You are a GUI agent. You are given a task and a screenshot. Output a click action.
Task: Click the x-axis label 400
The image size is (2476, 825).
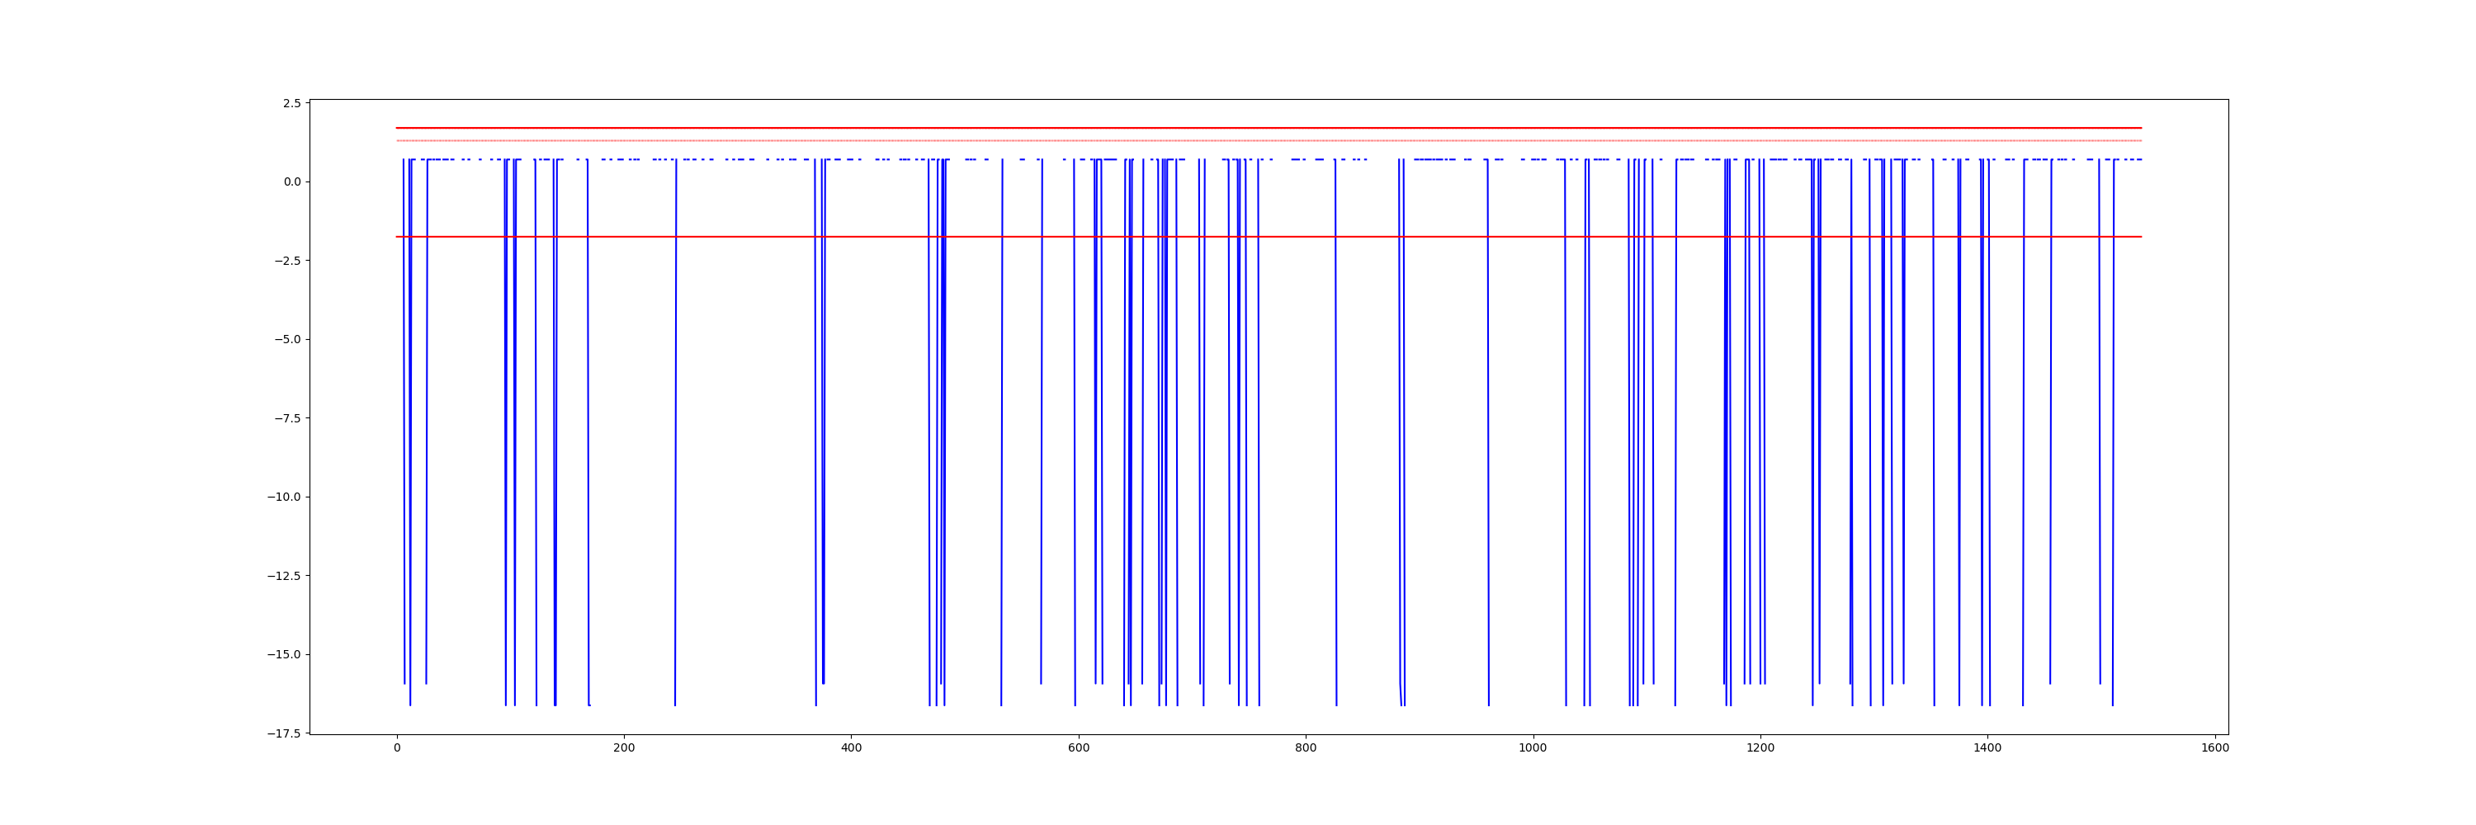[852, 748]
